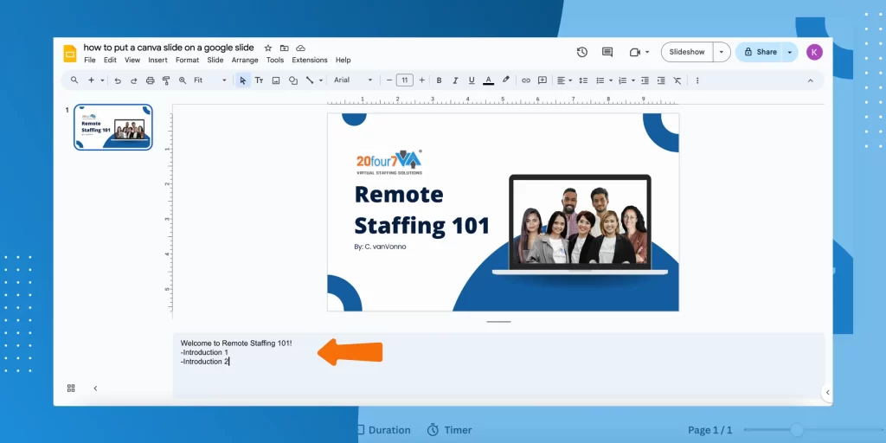Clear text formatting
Screen dimensions: 886x443
[x=677, y=80]
